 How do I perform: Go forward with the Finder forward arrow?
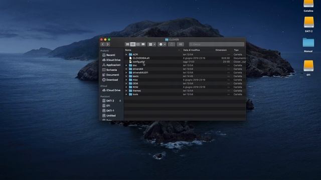108,44
